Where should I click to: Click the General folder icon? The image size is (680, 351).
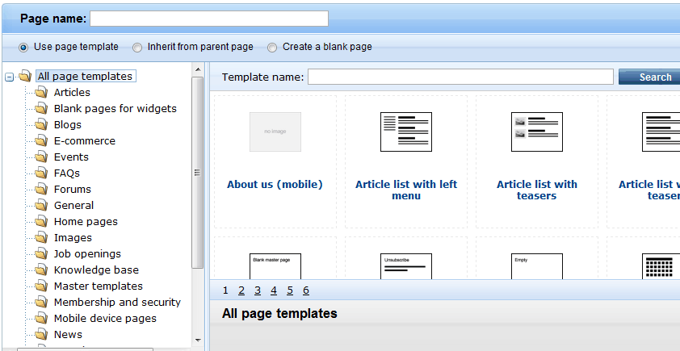point(41,204)
